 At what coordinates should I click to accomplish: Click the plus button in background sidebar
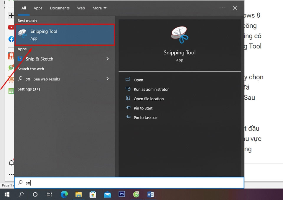coord(11,16)
